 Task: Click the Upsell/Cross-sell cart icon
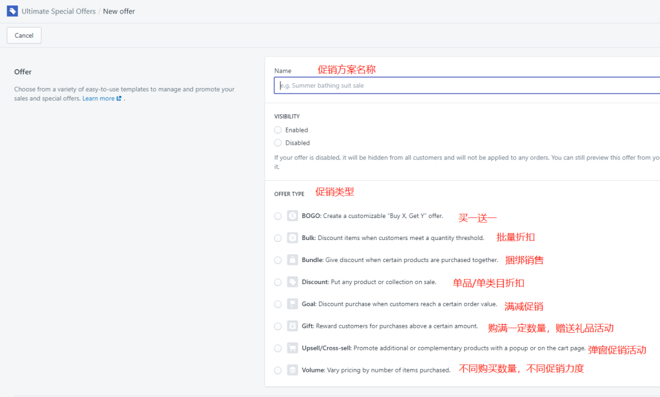click(293, 348)
